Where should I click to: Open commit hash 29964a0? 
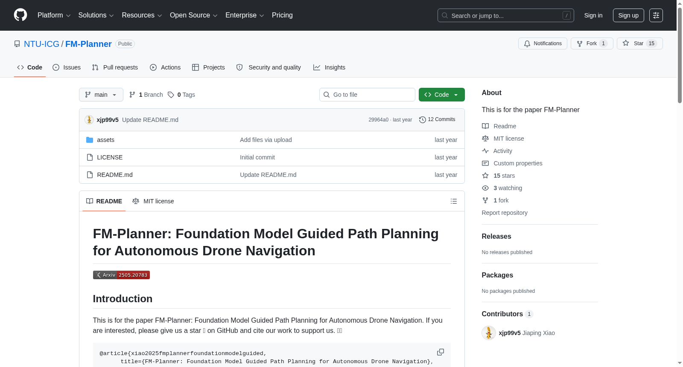point(379,120)
